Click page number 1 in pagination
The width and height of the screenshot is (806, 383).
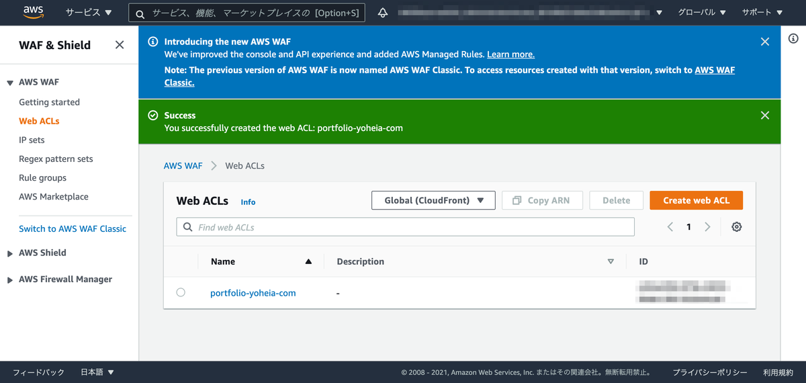coord(688,227)
